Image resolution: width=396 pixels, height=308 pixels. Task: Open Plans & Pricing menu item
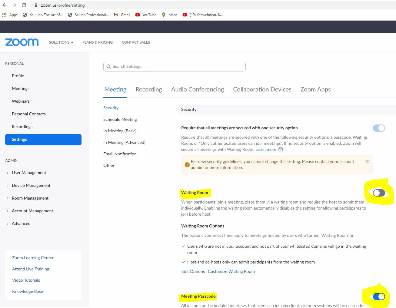[x=98, y=42]
